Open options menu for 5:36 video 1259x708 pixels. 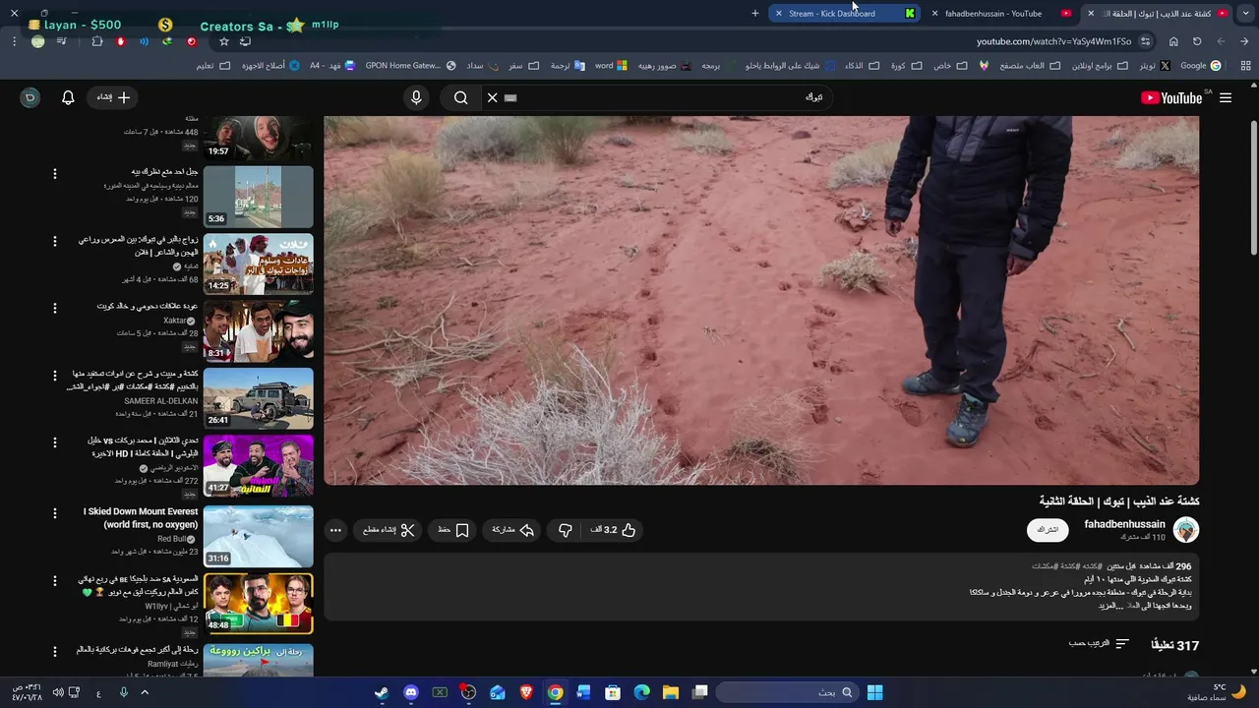55,174
